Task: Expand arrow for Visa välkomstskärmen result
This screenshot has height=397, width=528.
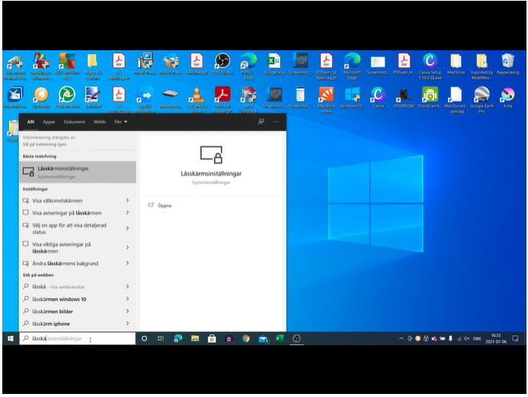Action: click(127, 200)
